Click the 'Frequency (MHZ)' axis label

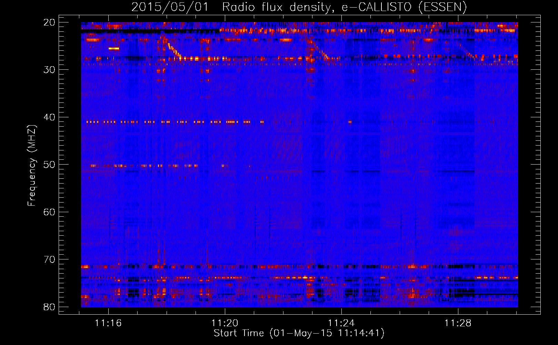point(32,165)
